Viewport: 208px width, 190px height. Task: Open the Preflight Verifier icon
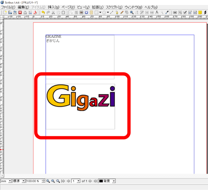(30, 13)
